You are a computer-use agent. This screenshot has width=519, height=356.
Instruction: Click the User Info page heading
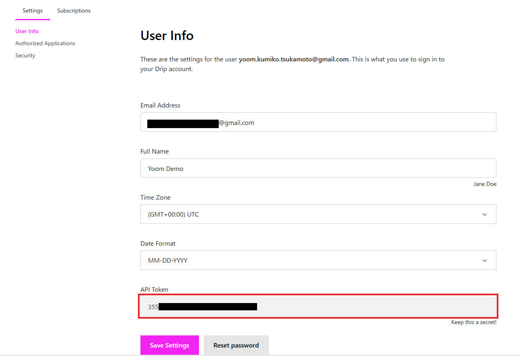[167, 36]
